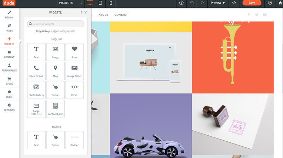Switch to the tablet view icon

point(100,3)
